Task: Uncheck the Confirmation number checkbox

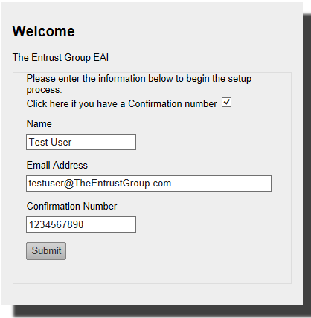Action: 226,103
